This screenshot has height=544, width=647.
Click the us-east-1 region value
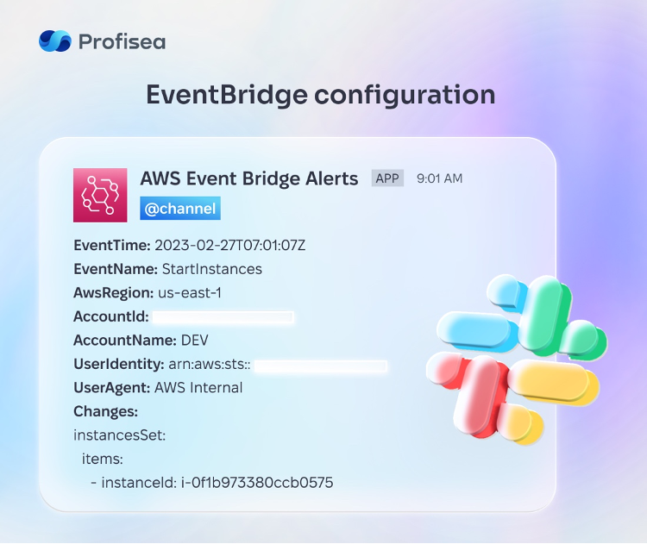[190, 293]
